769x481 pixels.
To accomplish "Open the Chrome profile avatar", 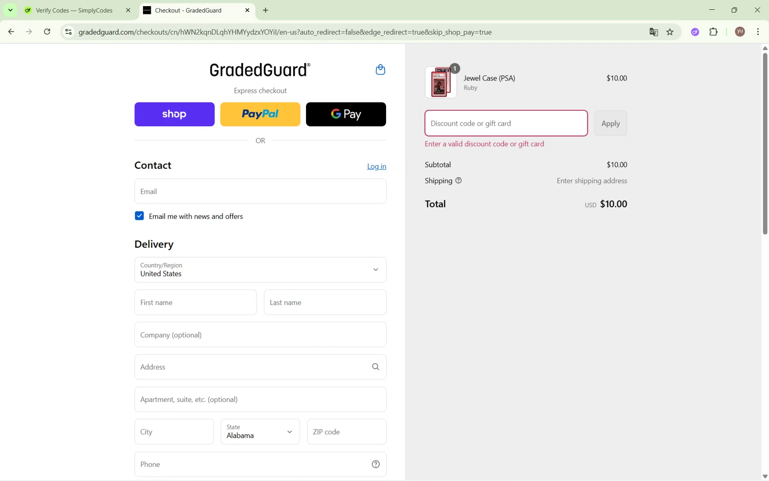I will click(739, 32).
